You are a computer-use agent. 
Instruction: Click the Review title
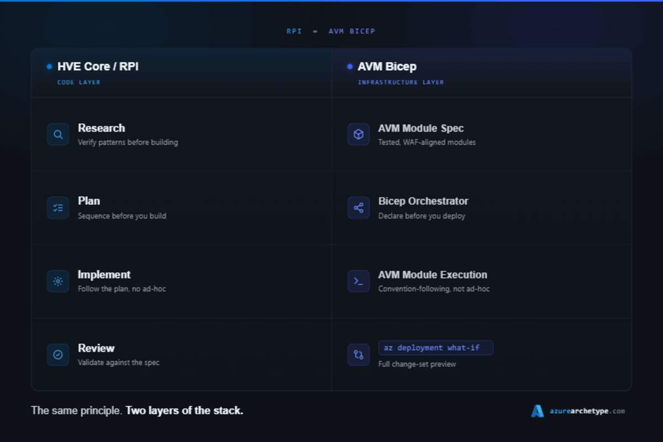click(96, 348)
